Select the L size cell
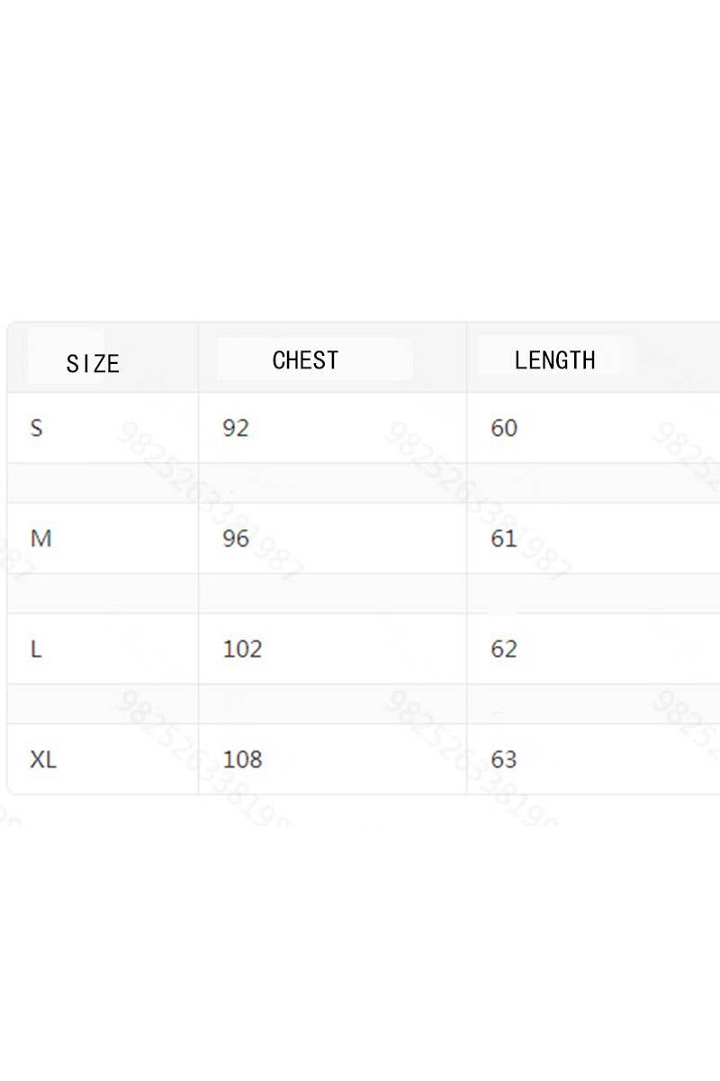The image size is (720, 1081). [36, 649]
